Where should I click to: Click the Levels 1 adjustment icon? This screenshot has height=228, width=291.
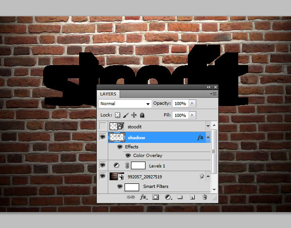point(116,165)
